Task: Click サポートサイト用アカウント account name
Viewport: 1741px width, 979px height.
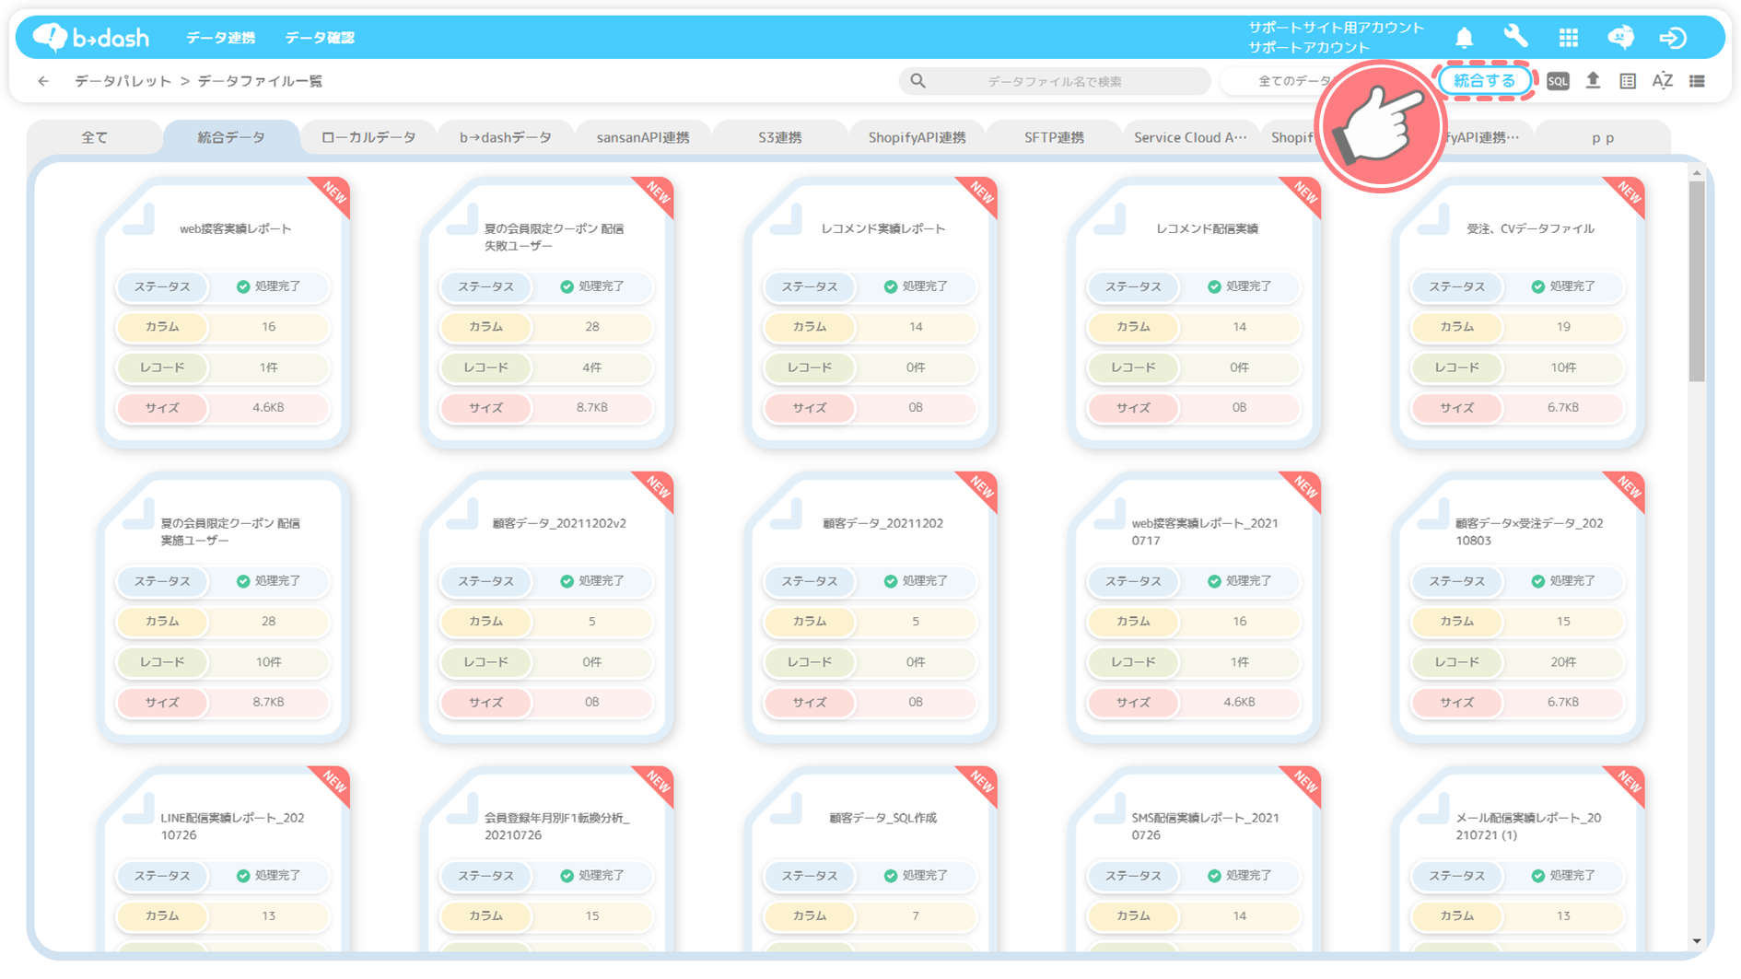Action: (x=1336, y=28)
